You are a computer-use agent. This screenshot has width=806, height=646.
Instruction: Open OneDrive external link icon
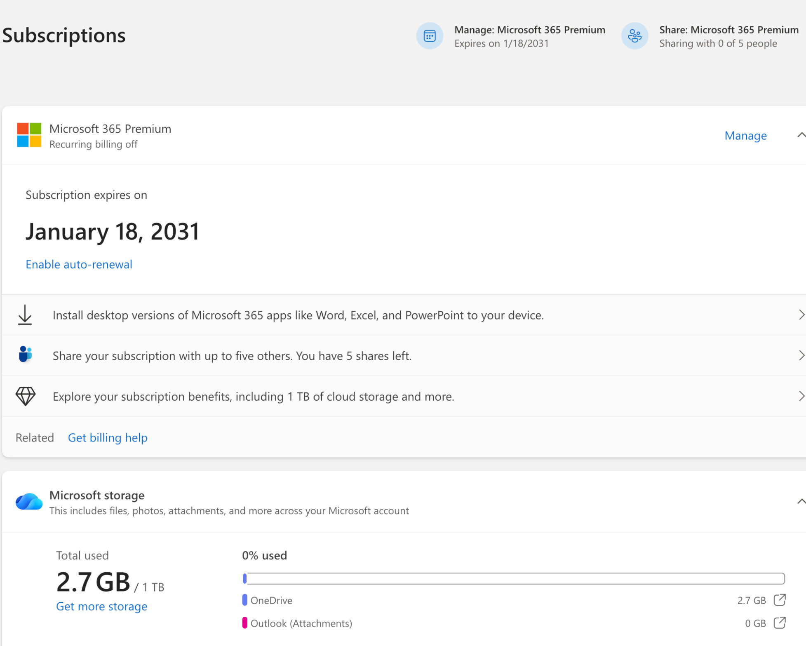tap(779, 600)
